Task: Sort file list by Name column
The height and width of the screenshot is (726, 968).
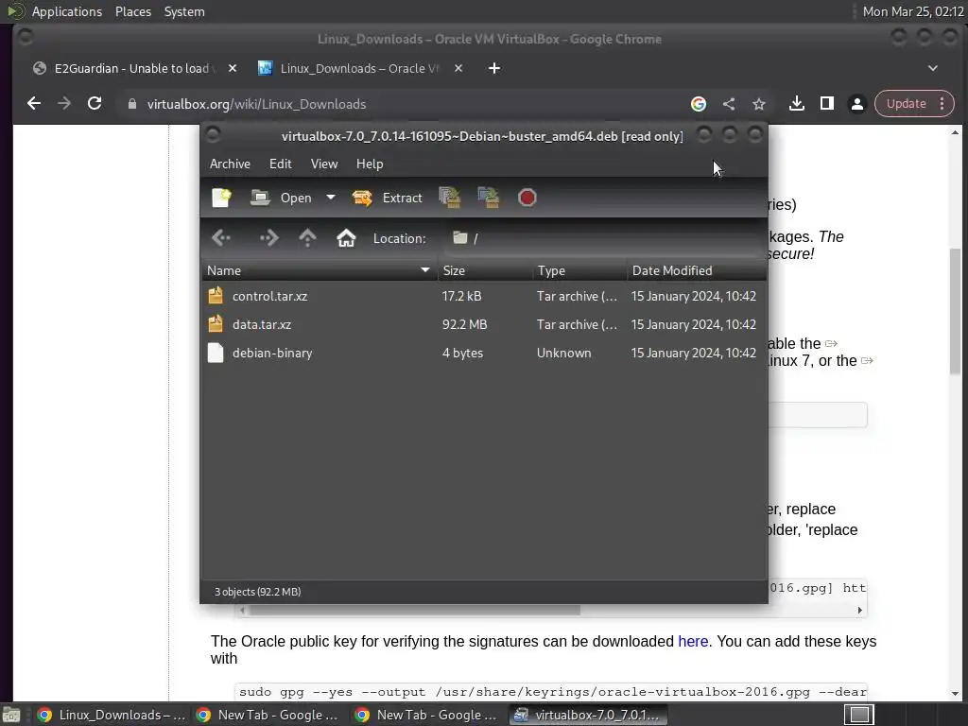Action: tap(320, 270)
